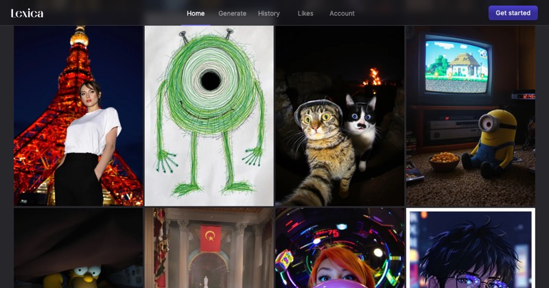View the Likes page
This screenshot has height=288, width=549.
coord(305,13)
